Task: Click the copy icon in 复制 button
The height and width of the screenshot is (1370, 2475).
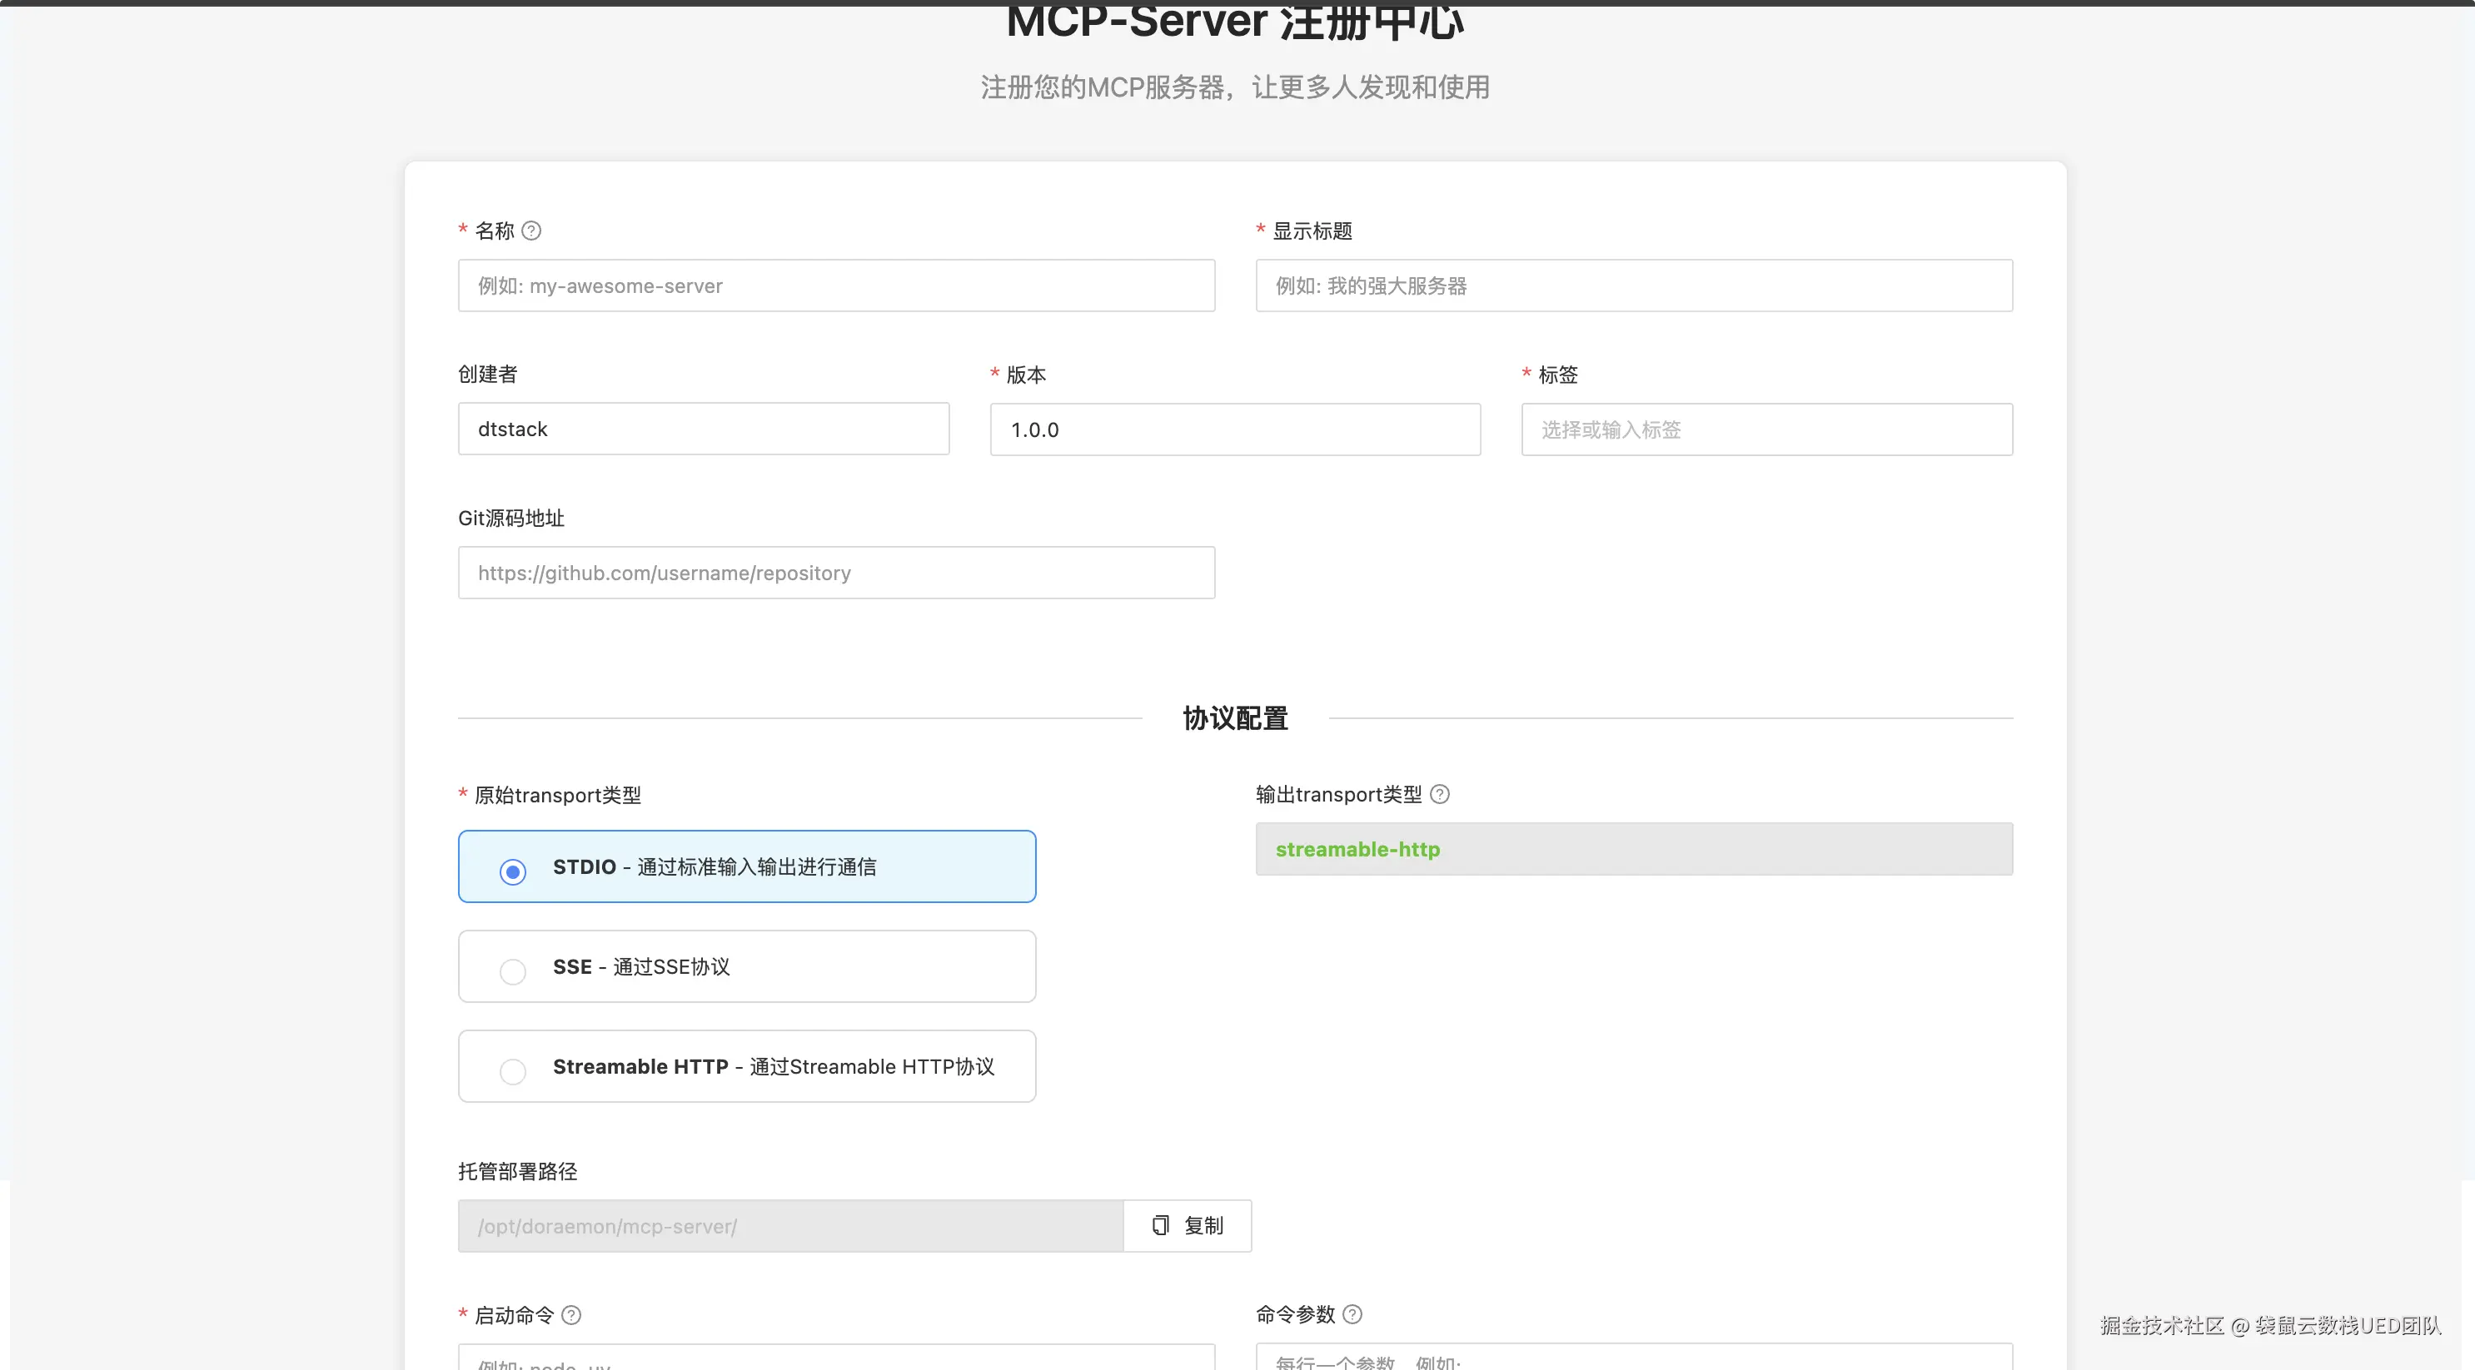Action: tap(1161, 1225)
